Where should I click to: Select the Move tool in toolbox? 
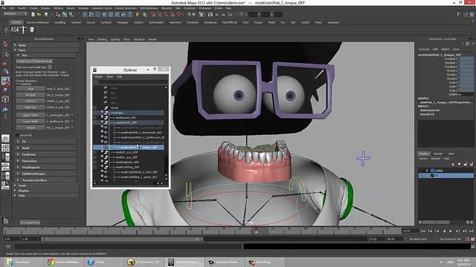click(x=5, y=72)
